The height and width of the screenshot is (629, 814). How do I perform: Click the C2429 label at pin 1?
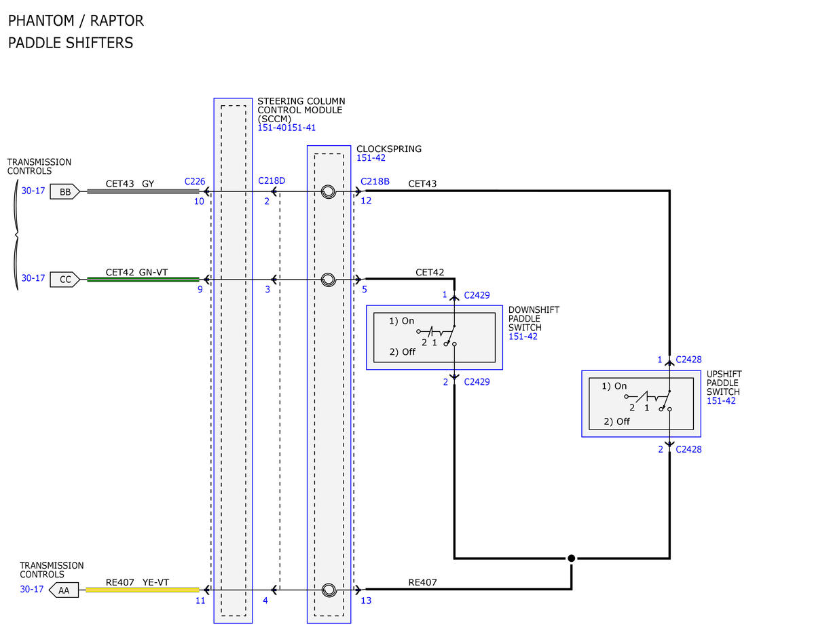[x=477, y=295]
